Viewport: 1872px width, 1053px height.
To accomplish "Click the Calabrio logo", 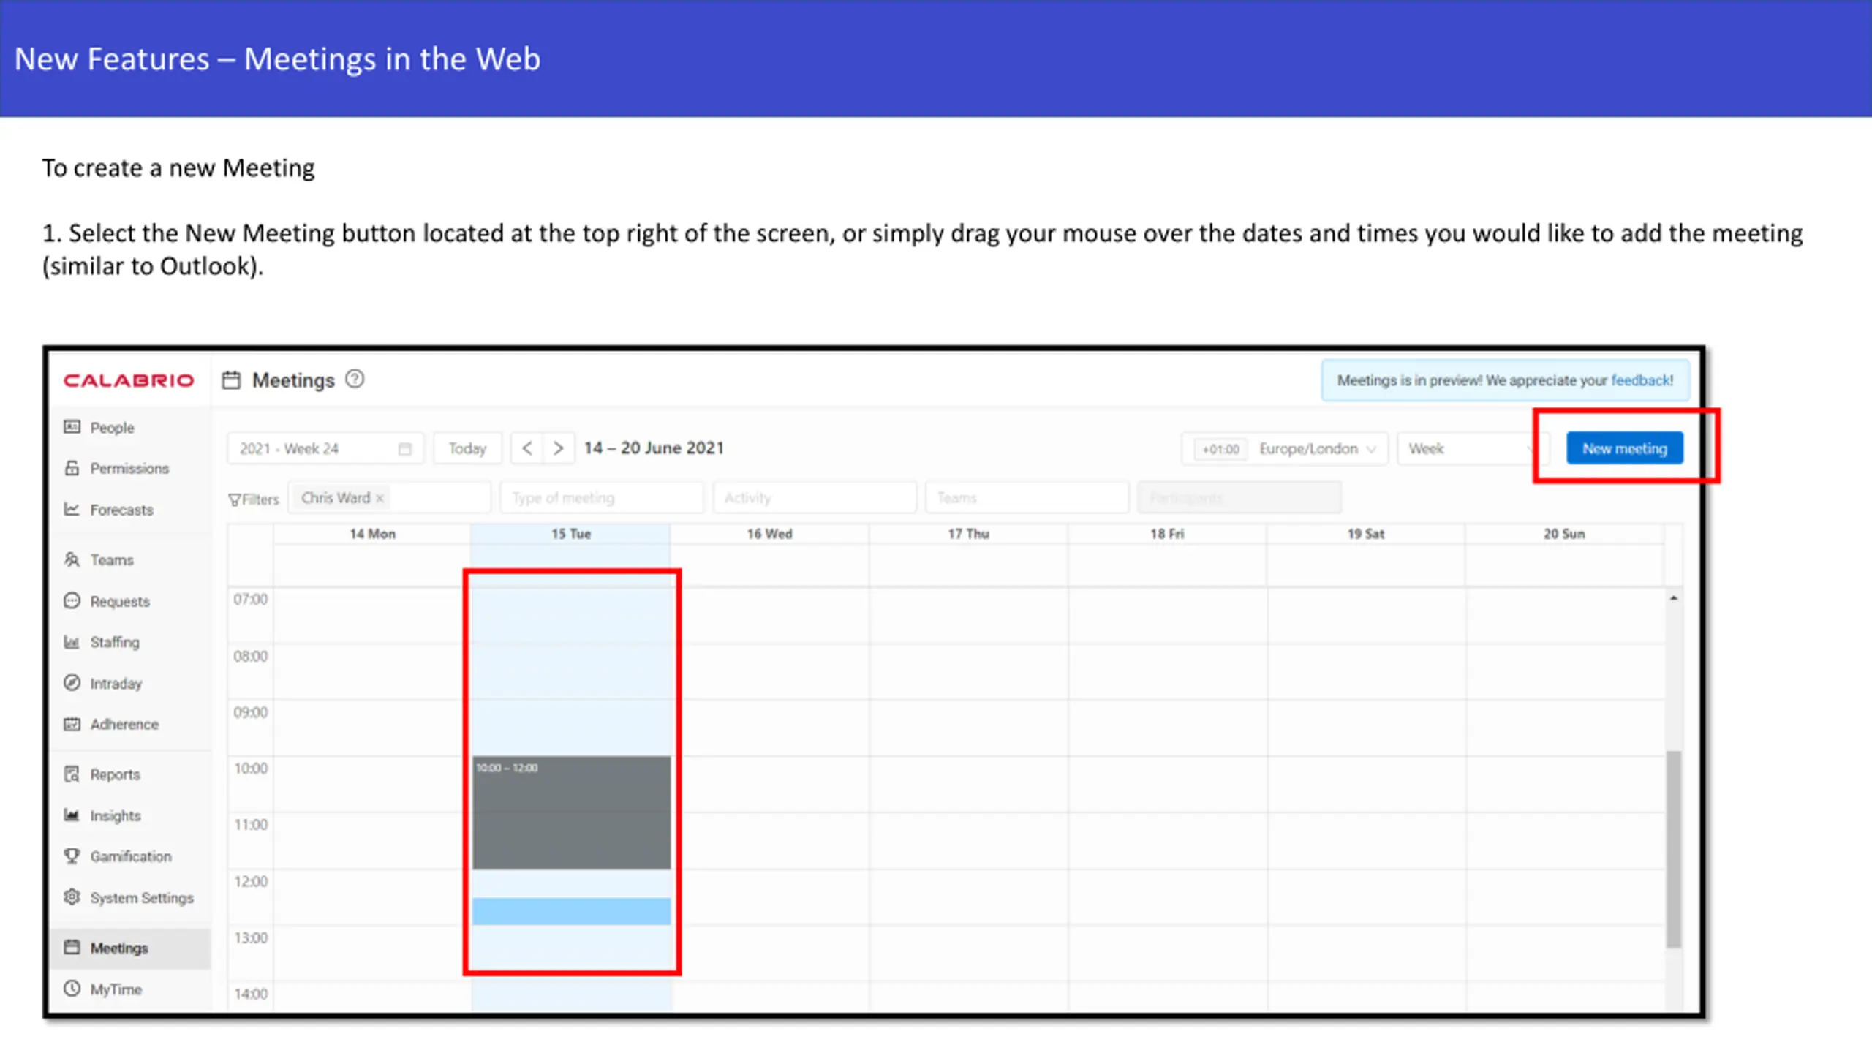I will click(x=129, y=380).
